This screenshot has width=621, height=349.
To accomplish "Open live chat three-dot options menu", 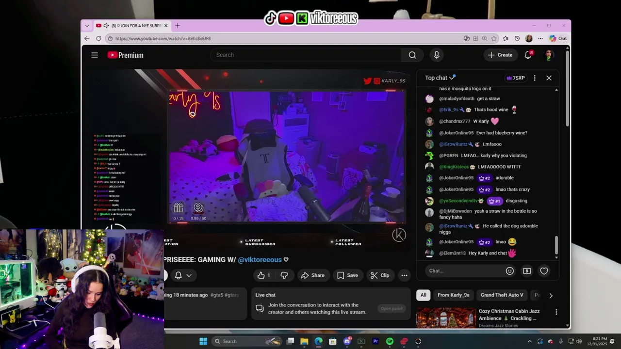I will click(x=535, y=78).
